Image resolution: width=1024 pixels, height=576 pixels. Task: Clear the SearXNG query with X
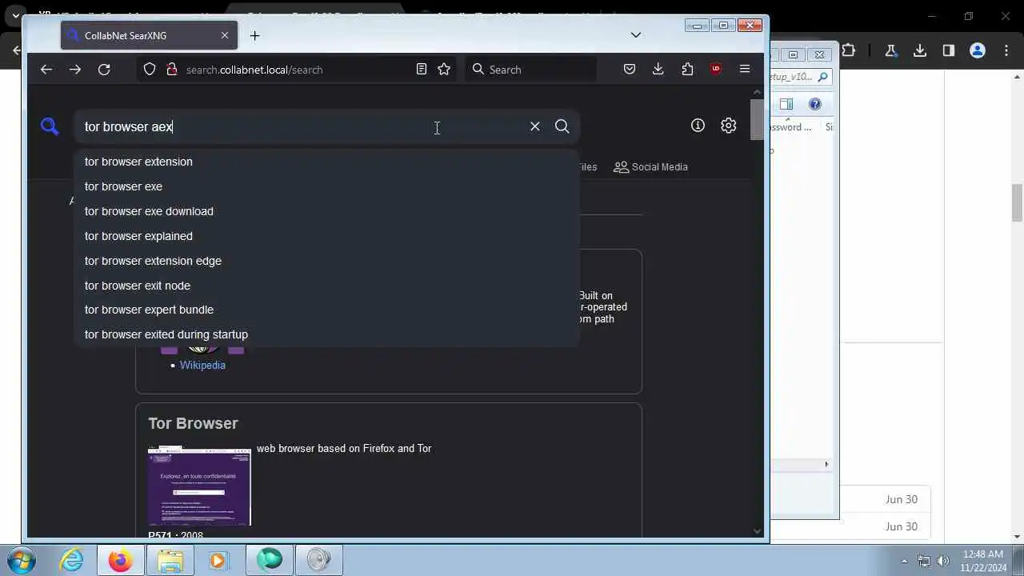(x=535, y=126)
